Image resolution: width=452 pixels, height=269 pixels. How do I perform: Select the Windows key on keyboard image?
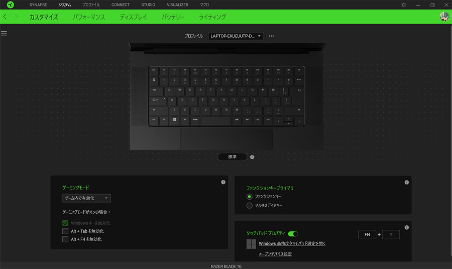coord(174,121)
